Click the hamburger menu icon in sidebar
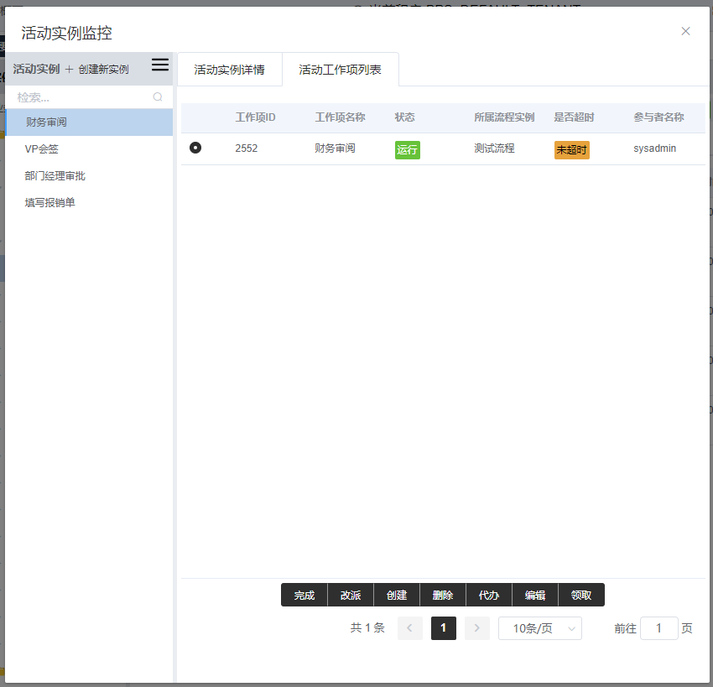 159,65
